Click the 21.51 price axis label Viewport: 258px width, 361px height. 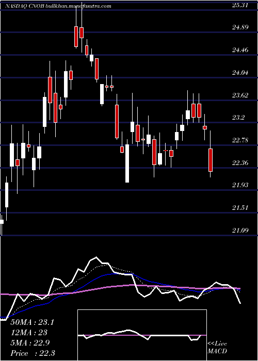pyautogui.click(x=240, y=208)
